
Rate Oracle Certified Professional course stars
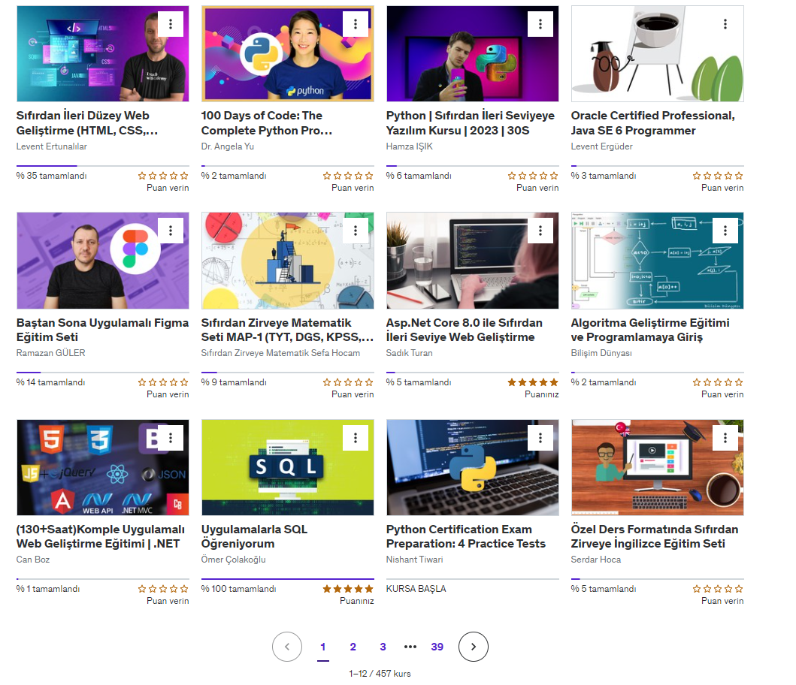pyautogui.click(x=717, y=176)
